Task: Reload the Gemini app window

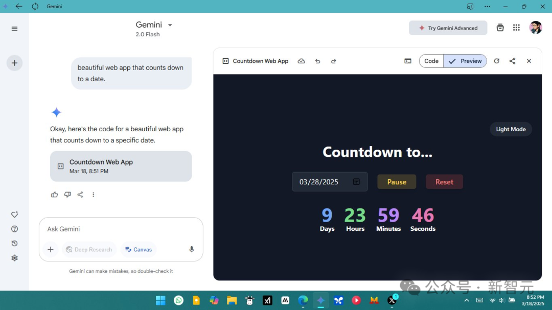Action: pyautogui.click(x=35, y=6)
